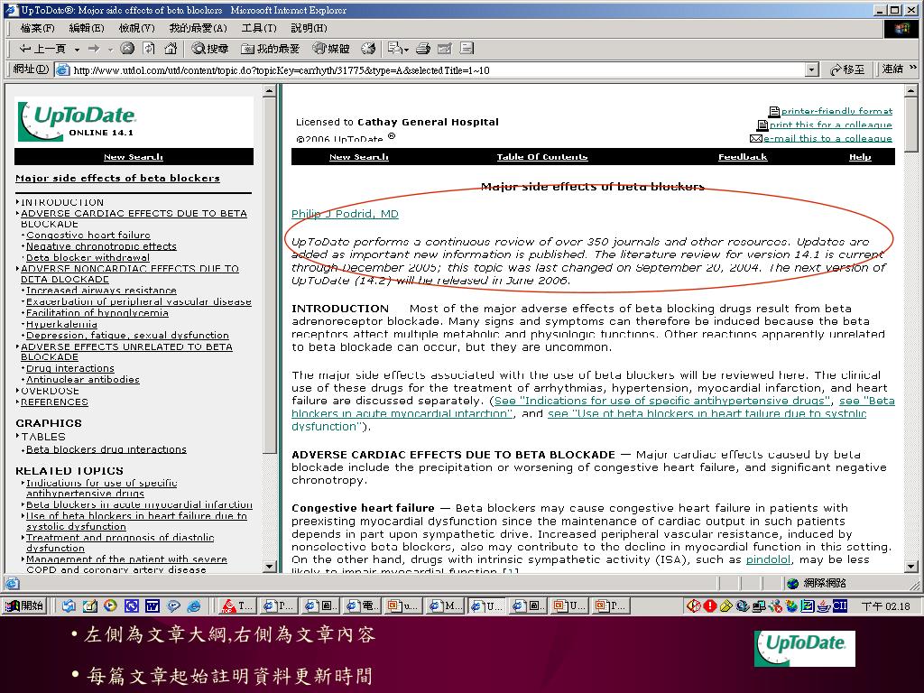This screenshot has height=693, width=924.
Task: Jump to Negative chronotropic effects outline item
Action: (101, 246)
